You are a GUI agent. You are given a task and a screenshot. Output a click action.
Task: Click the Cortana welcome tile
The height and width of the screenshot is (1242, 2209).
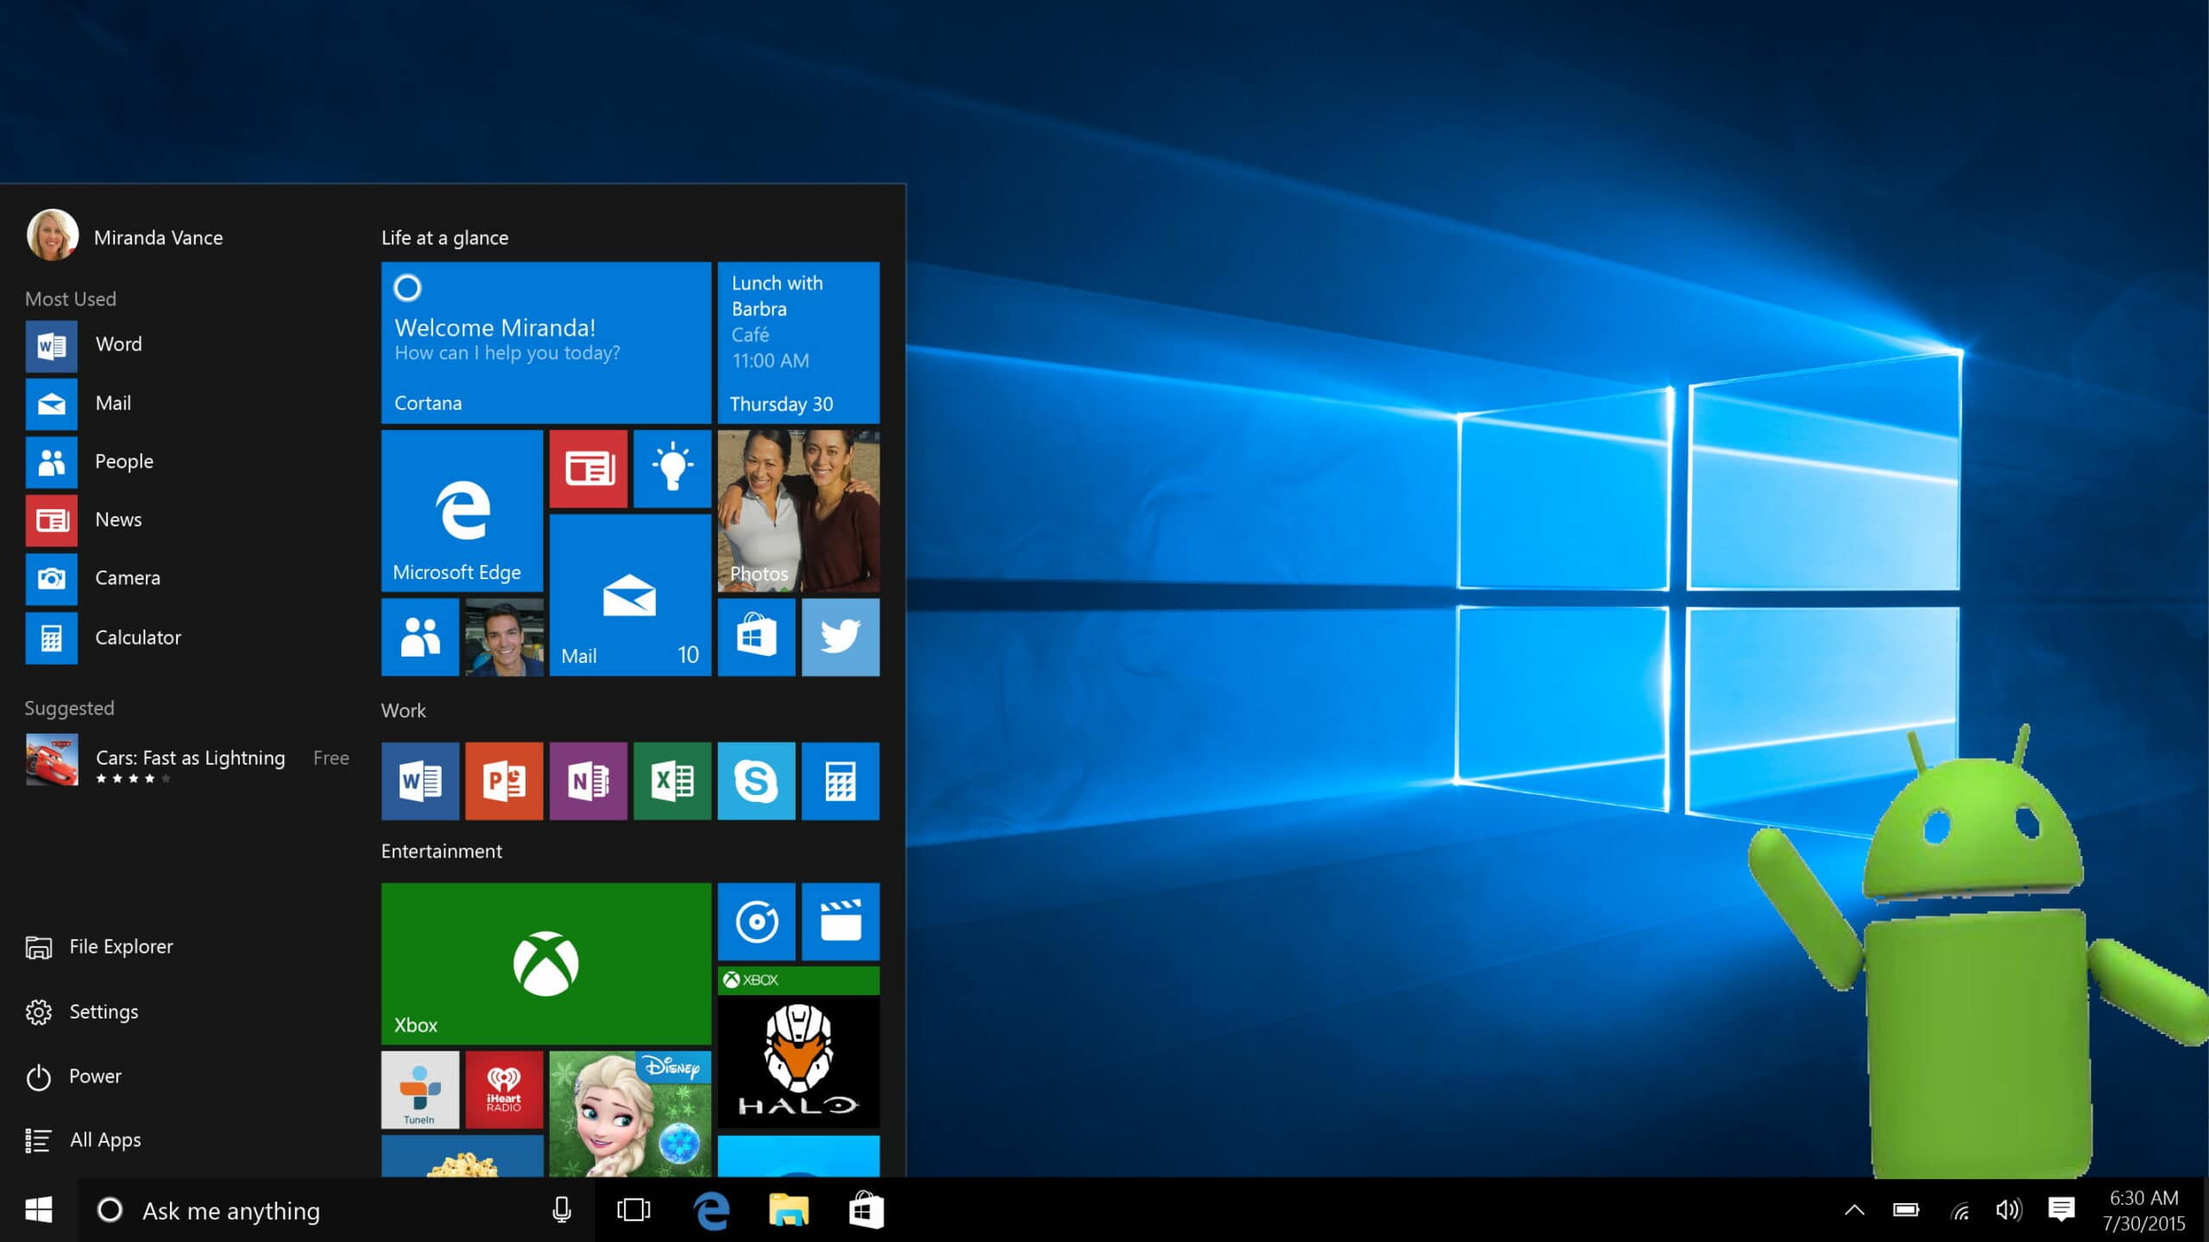pos(546,343)
